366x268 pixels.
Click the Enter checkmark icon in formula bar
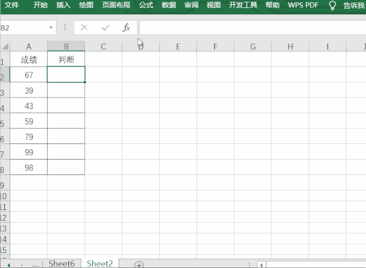click(105, 28)
